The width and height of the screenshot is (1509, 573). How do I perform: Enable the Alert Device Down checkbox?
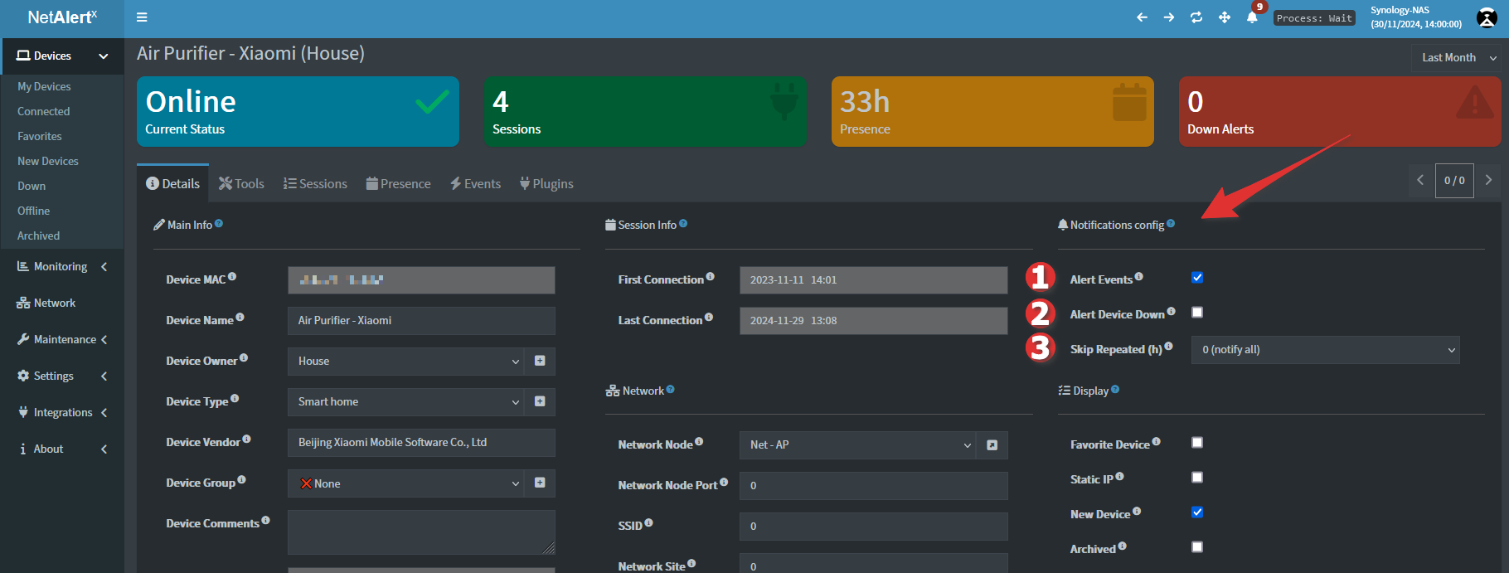coord(1197,313)
